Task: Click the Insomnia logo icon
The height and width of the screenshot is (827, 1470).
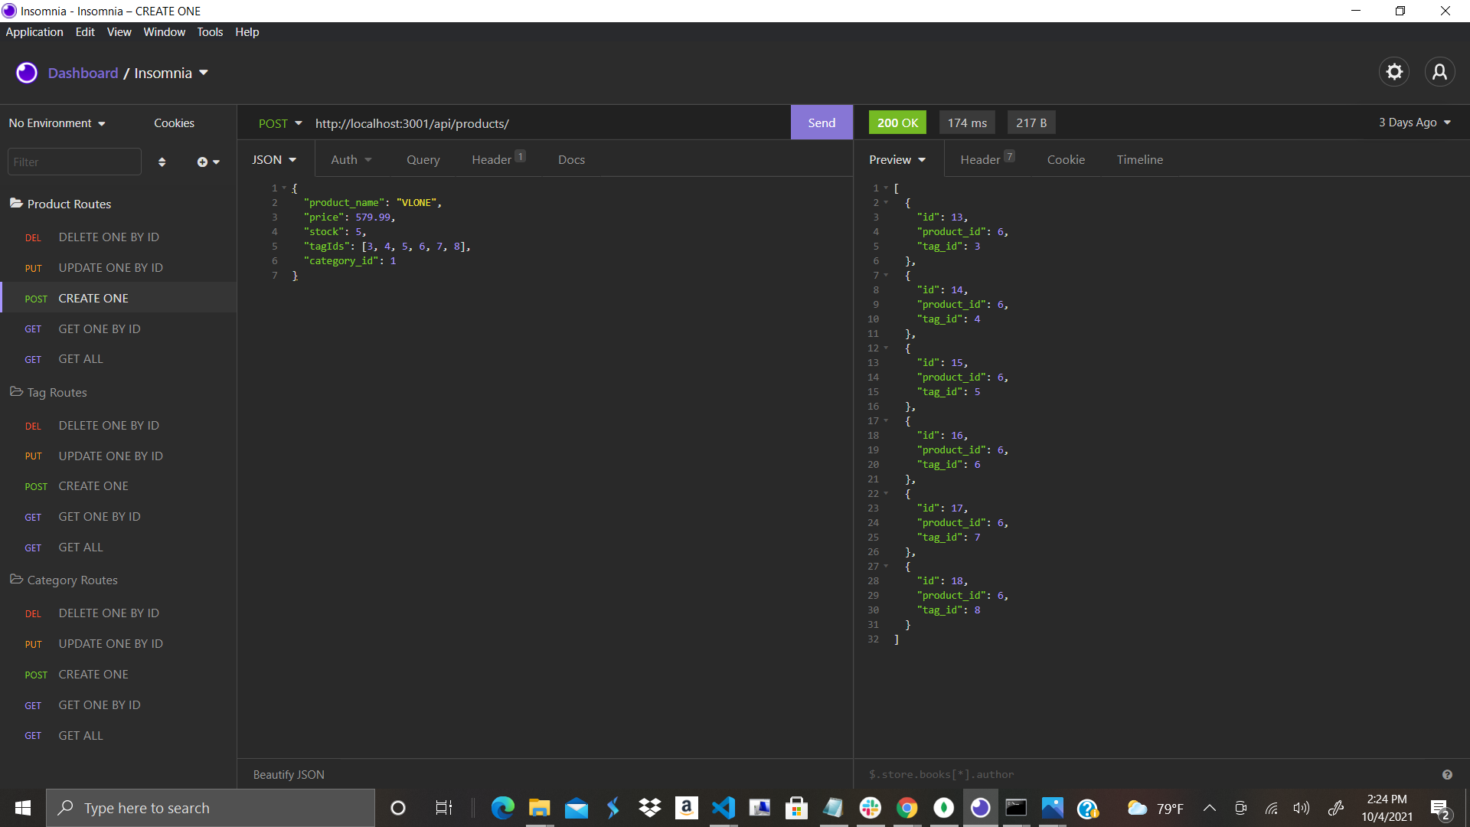Action: pyautogui.click(x=27, y=73)
